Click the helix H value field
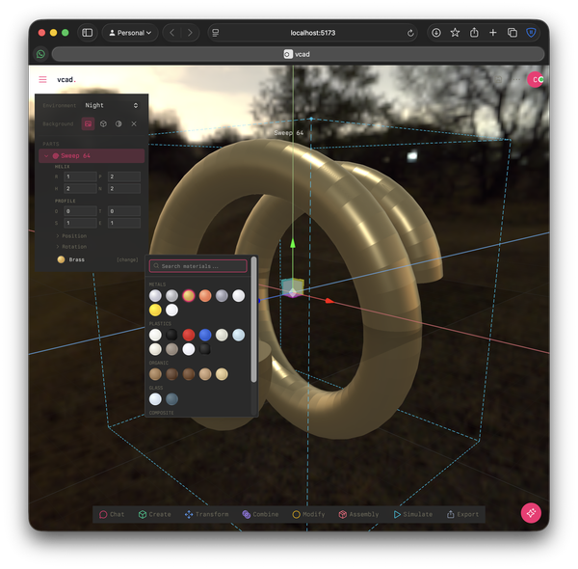This screenshot has height=569, width=578. click(80, 189)
